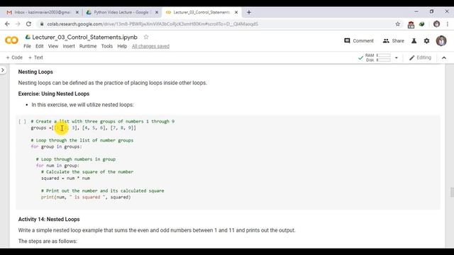Click the flask experiments icon

click(x=414, y=41)
